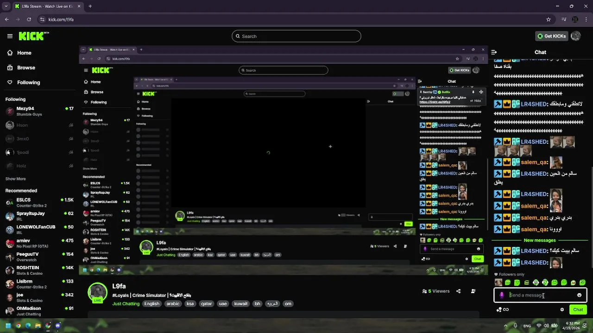Click the user options icon right of share
Viewport: 593px width, 333px height.
coord(473,291)
